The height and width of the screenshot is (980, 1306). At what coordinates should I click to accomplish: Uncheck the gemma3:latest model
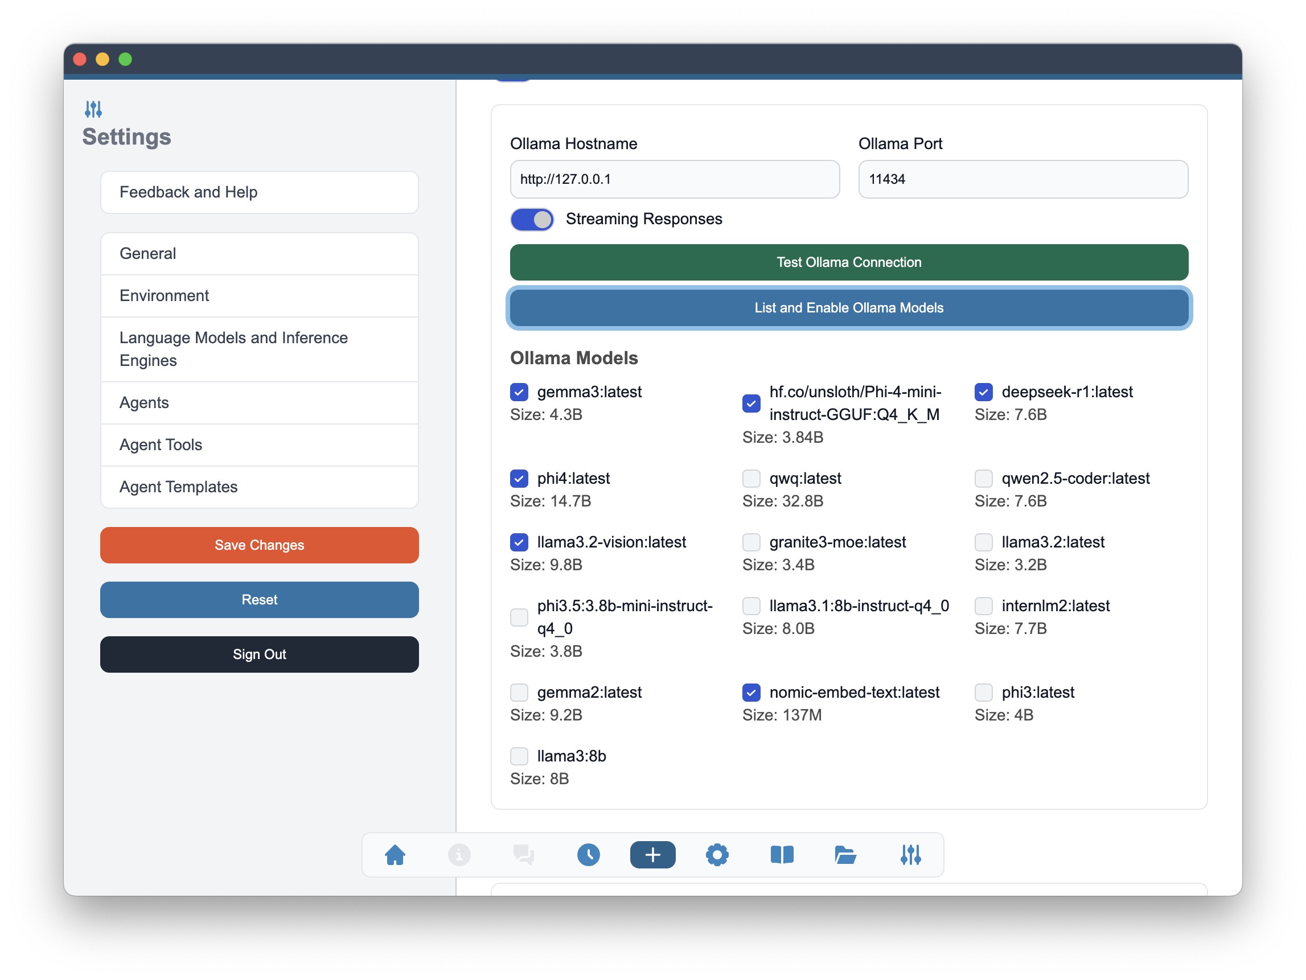coord(519,392)
